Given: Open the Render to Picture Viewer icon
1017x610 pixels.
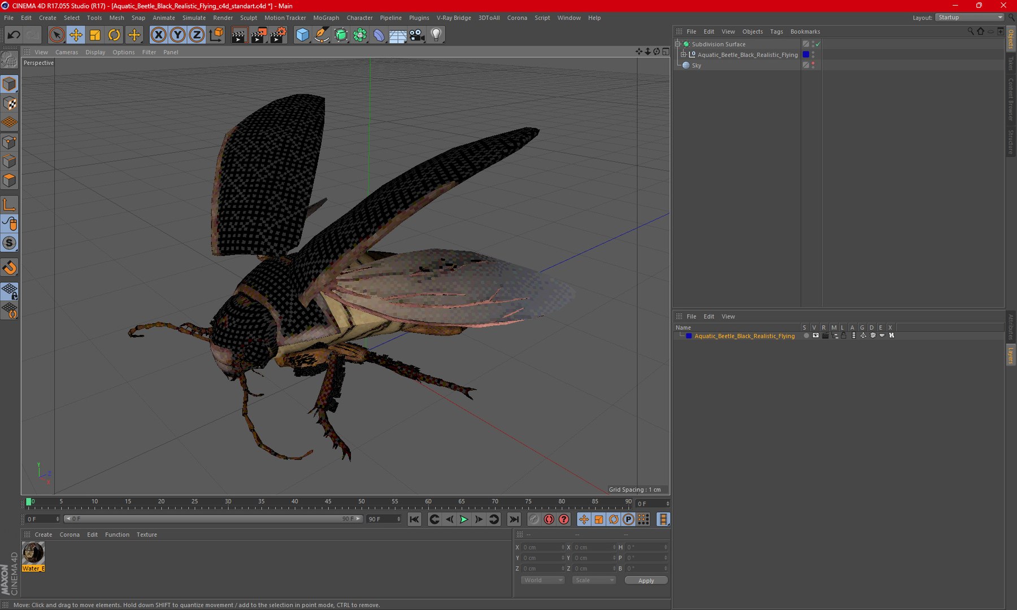Looking at the screenshot, I should point(258,35).
